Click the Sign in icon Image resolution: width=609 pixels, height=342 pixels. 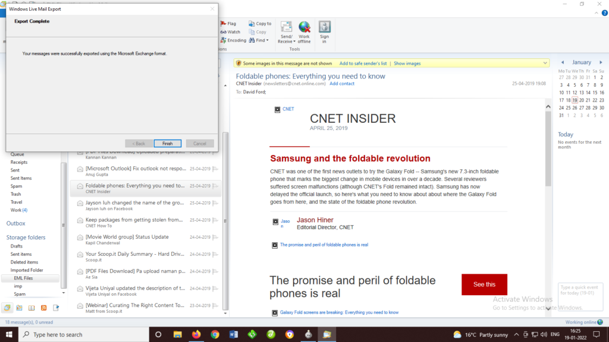(324, 28)
